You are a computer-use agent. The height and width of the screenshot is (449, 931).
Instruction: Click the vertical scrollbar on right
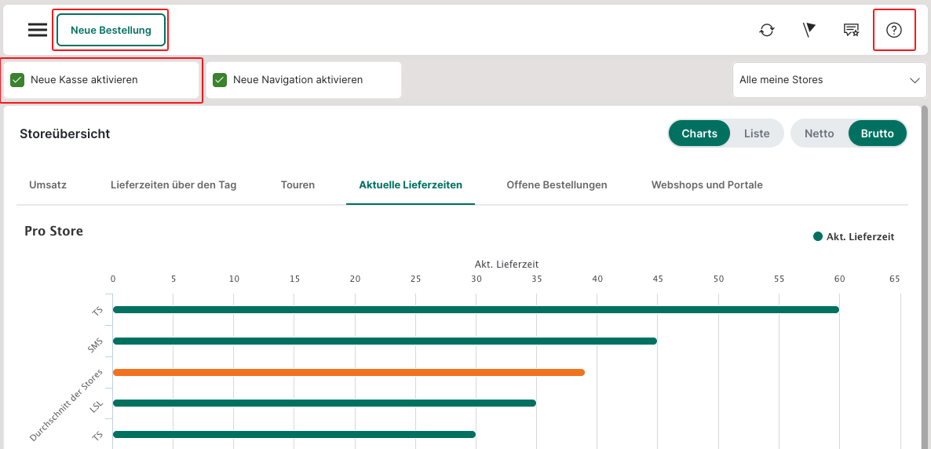click(925, 275)
